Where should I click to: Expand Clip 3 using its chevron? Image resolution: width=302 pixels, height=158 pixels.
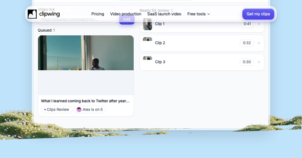click(x=259, y=62)
